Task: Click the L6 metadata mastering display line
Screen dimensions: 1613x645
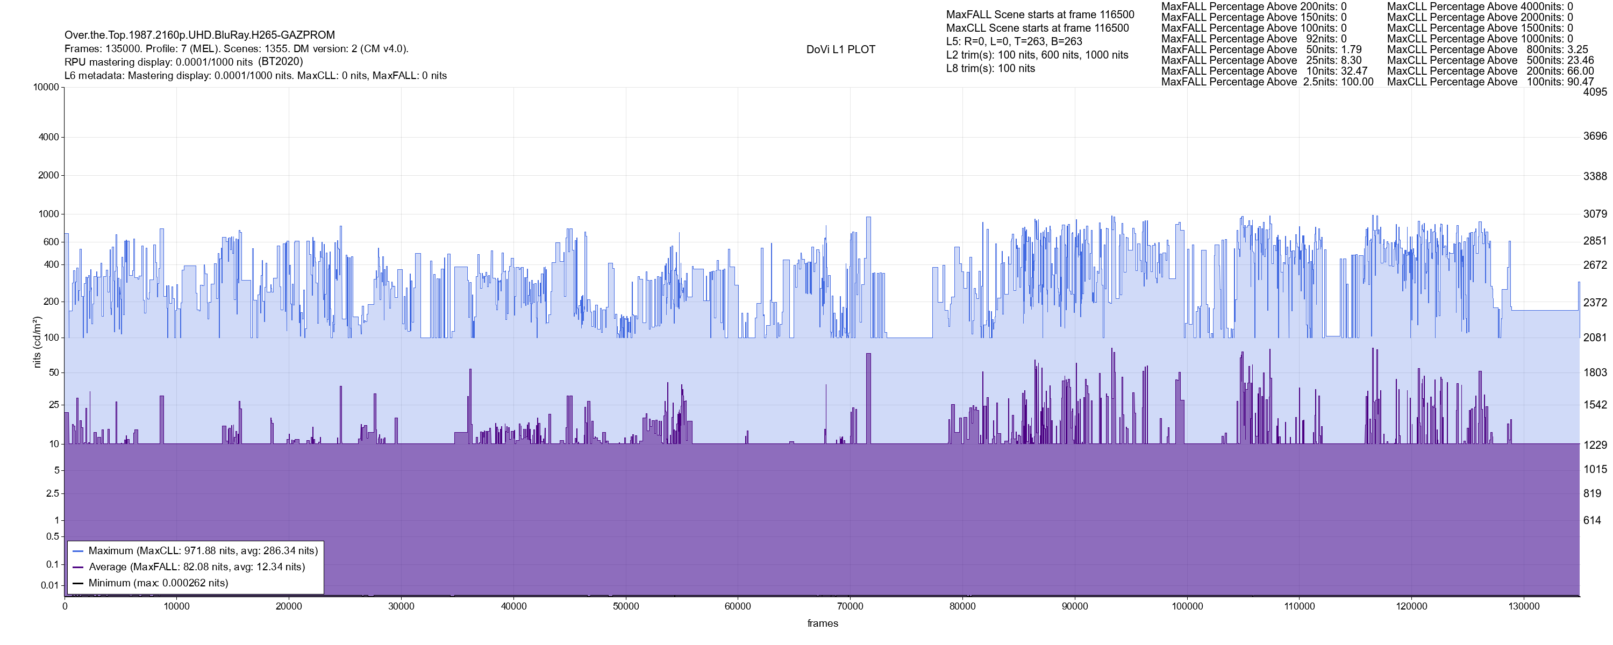Action: click(x=255, y=76)
